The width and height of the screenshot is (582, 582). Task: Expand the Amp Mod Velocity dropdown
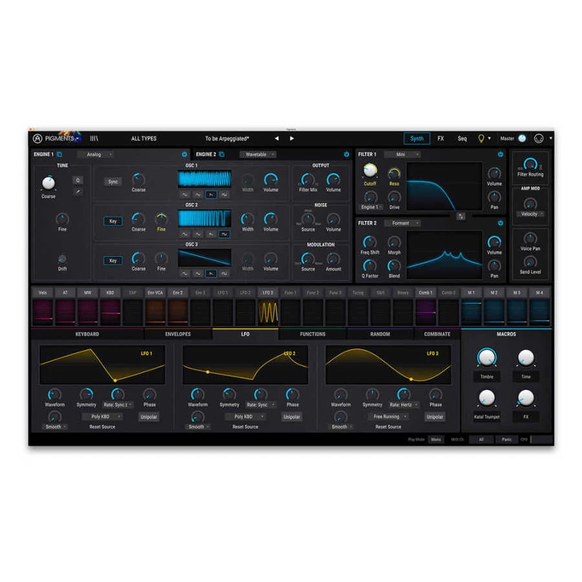[x=530, y=214]
